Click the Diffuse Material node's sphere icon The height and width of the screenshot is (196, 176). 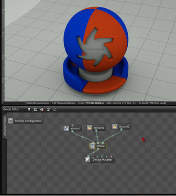[x=88, y=160]
